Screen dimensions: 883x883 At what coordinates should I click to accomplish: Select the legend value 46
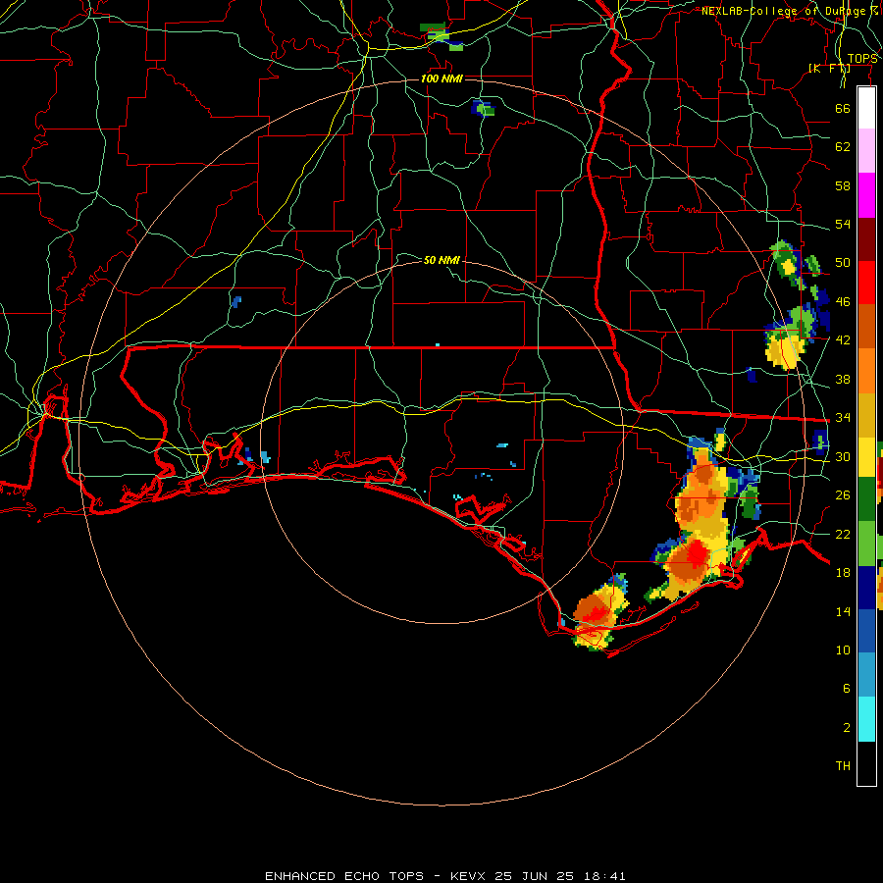point(843,302)
